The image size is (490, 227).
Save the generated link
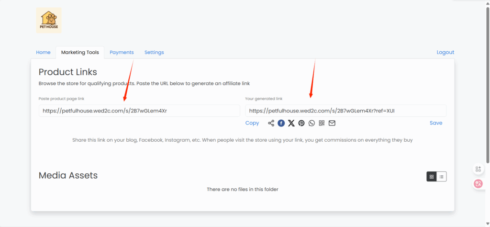436,123
